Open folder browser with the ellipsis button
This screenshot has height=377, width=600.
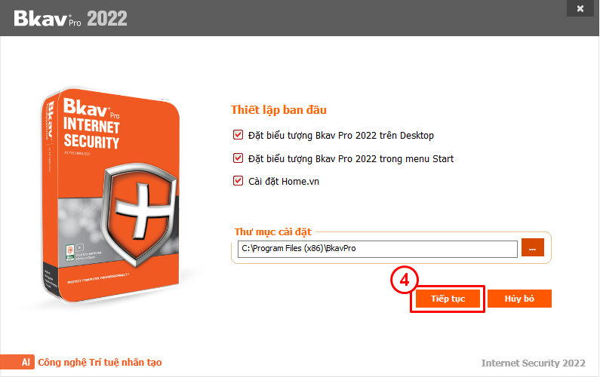(532, 247)
